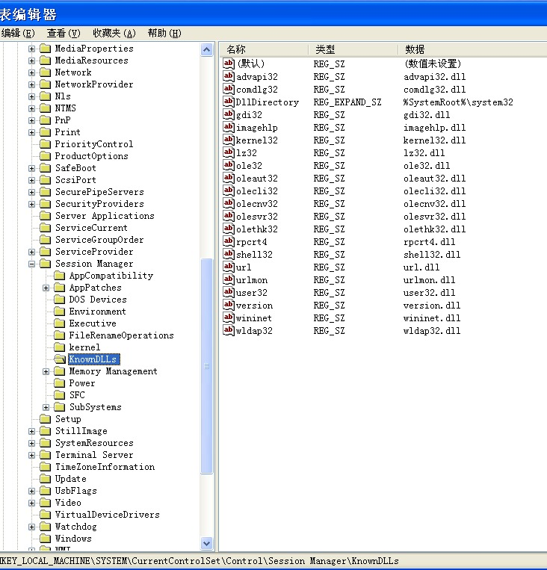The height and width of the screenshot is (570, 547).
Task: Expand the Memory Management subkey
Action: [x=46, y=371]
